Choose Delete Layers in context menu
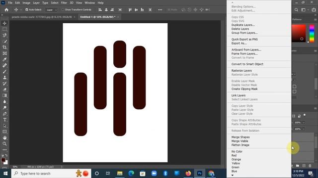318x178 pixels. (x=240, y=29)
